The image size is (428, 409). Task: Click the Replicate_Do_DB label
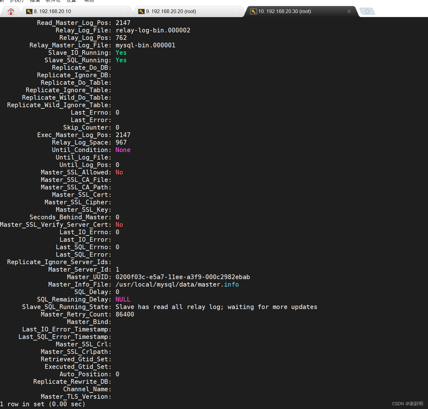click(x=82, y=68)
